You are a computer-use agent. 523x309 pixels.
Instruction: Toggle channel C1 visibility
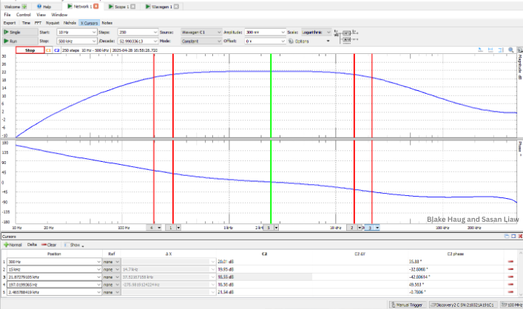(49, 50)
